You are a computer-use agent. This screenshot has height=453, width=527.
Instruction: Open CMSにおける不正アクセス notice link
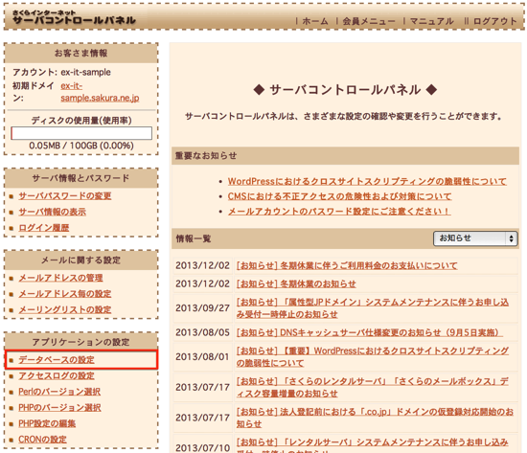[340, 196]
